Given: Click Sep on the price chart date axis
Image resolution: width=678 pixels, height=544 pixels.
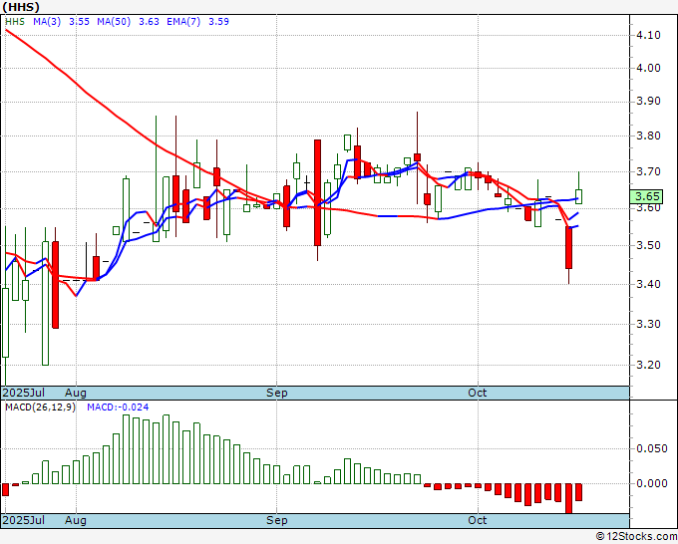Looking at the screenshot, I should point(277,393).
